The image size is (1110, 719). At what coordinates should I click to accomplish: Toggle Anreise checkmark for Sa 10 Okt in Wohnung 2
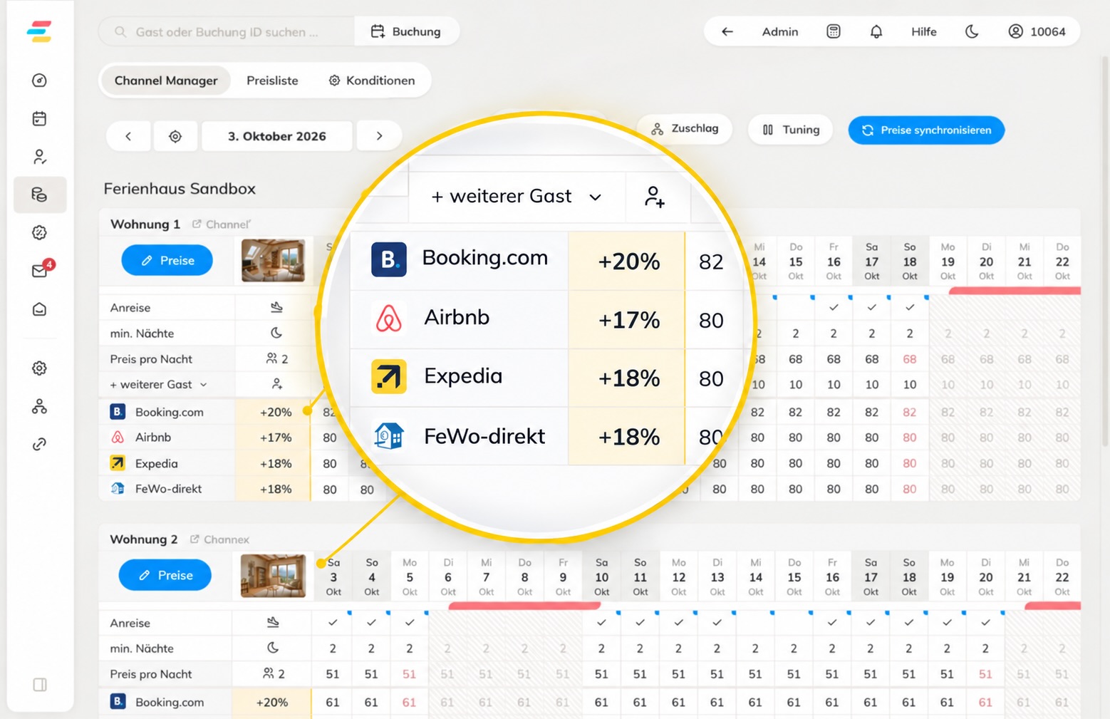click(x=601, y=623)
